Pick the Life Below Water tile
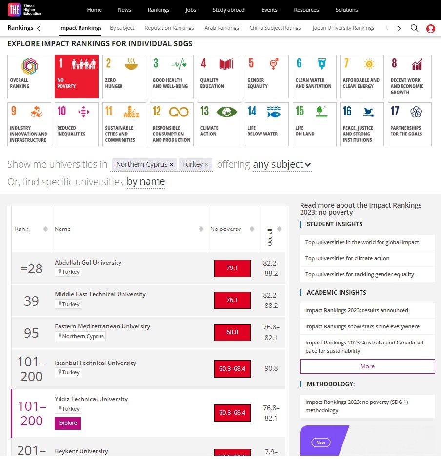441x459 pixels. 266,124
